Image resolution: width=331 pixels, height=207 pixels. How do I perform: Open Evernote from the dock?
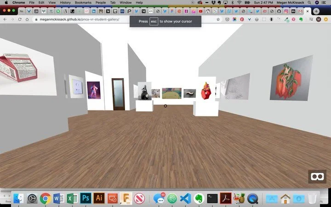tap(199, 199)
